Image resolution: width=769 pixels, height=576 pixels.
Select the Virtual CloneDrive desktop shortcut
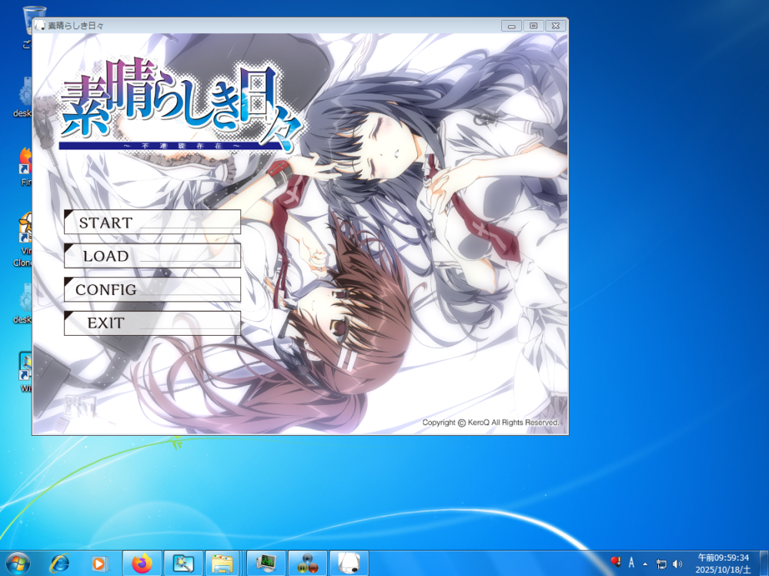tap(25, 239)
